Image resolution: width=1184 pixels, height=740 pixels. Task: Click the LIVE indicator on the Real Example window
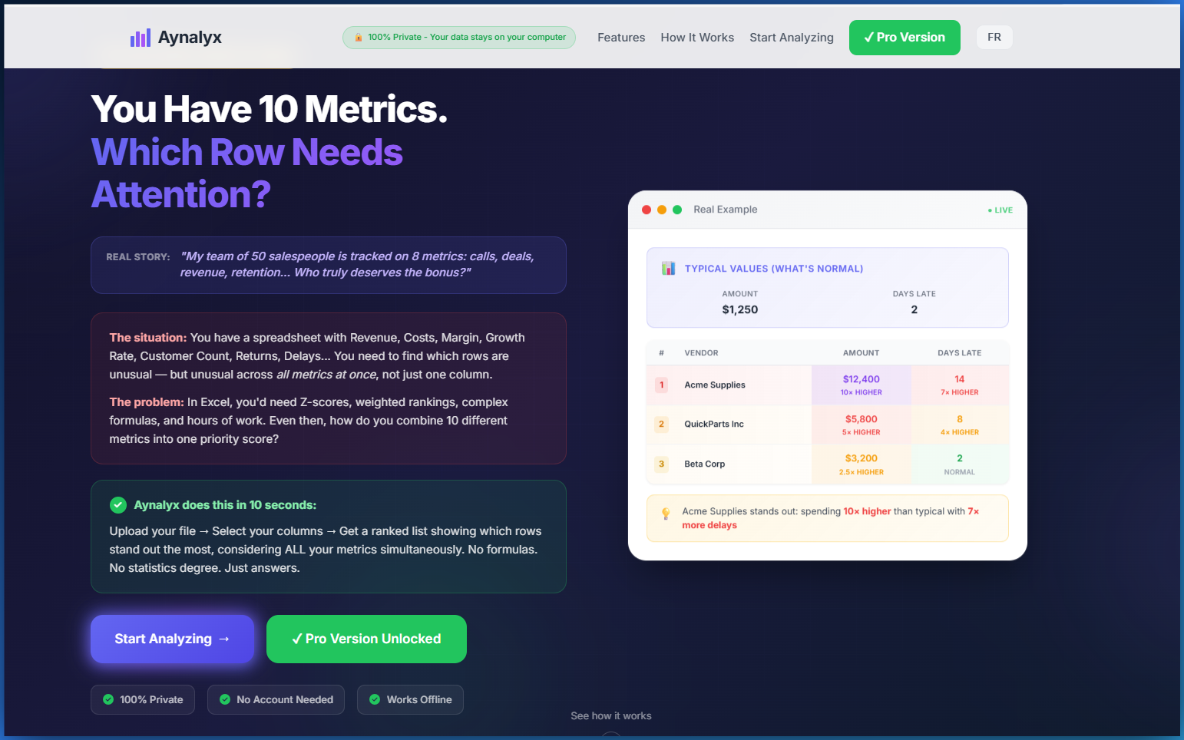[x=1000, y=209]
